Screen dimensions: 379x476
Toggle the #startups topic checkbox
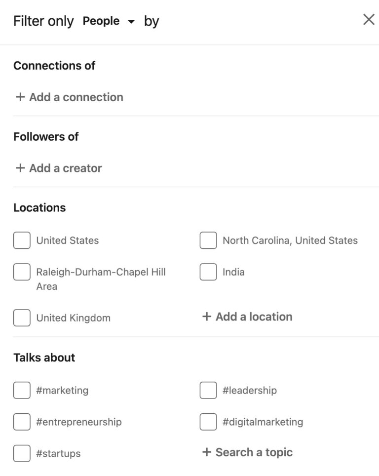tap(22, 452)
